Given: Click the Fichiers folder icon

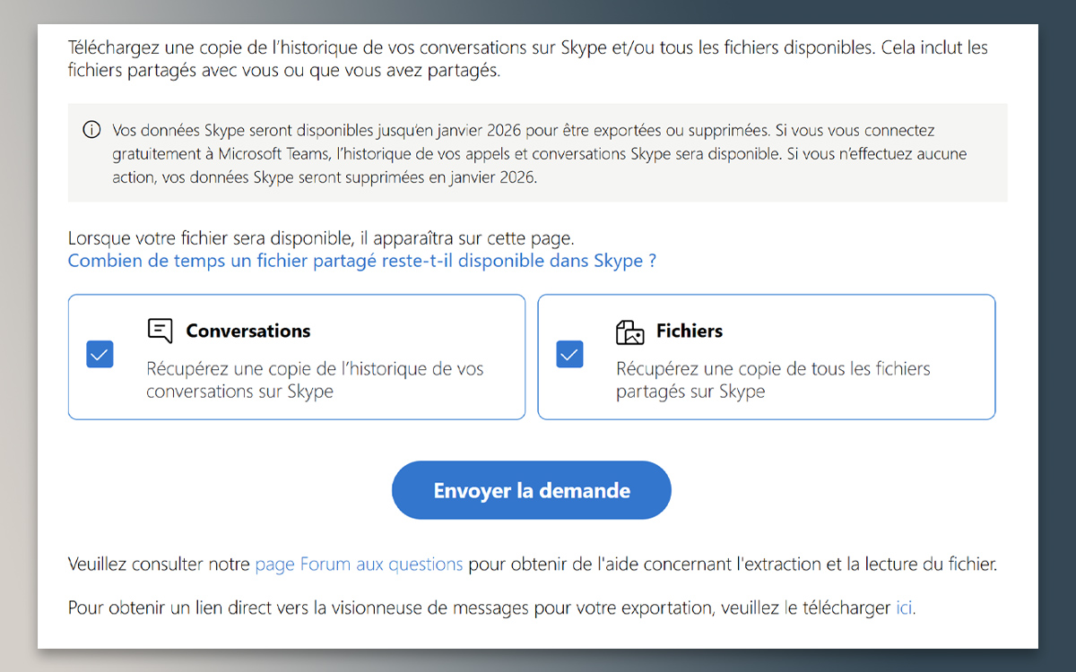Looking at the screenshot, I should (630, 331).
